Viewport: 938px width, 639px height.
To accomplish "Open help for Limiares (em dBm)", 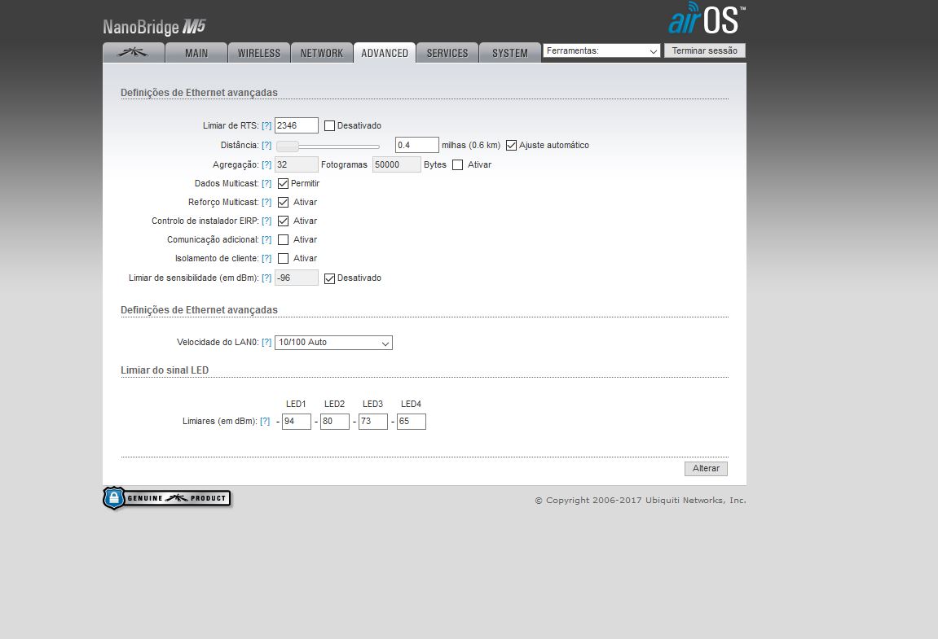I will [x=265, y=422].
